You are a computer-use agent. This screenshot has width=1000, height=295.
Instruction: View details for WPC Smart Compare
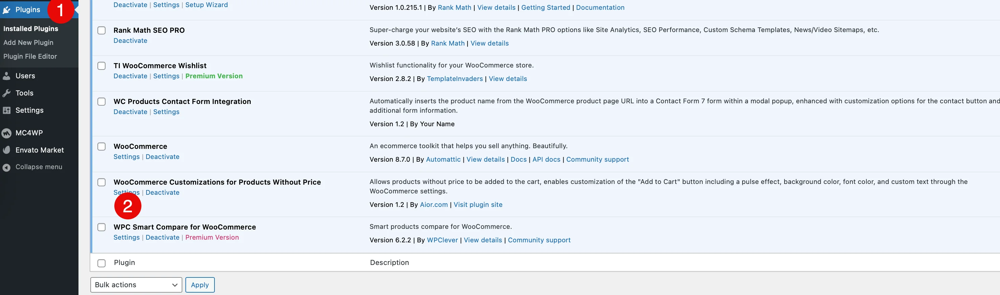pos(482,240)
